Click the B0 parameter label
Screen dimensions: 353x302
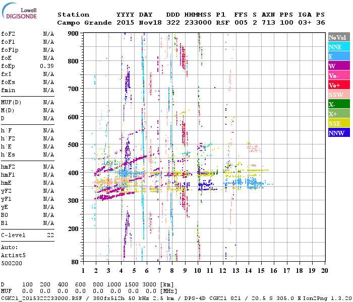5,215
